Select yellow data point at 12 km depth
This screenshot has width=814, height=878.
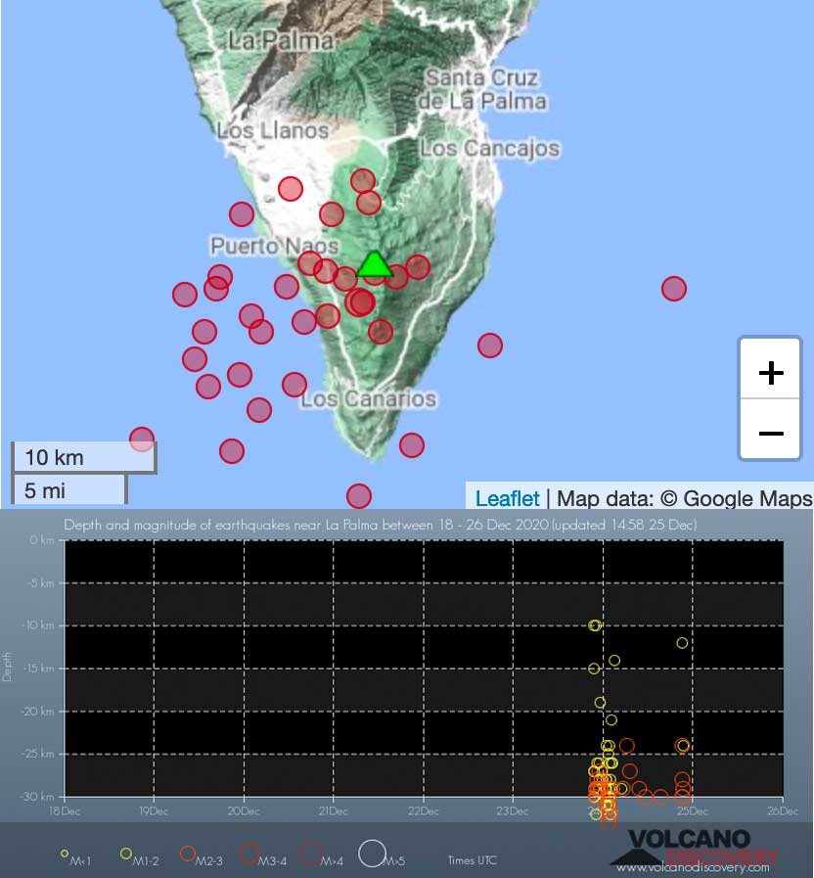pos(682,643)
